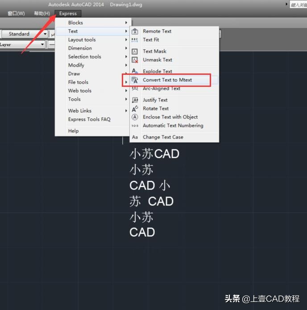
Task: Click the Web Links submenu arrow
Action: tap(126, 111)
